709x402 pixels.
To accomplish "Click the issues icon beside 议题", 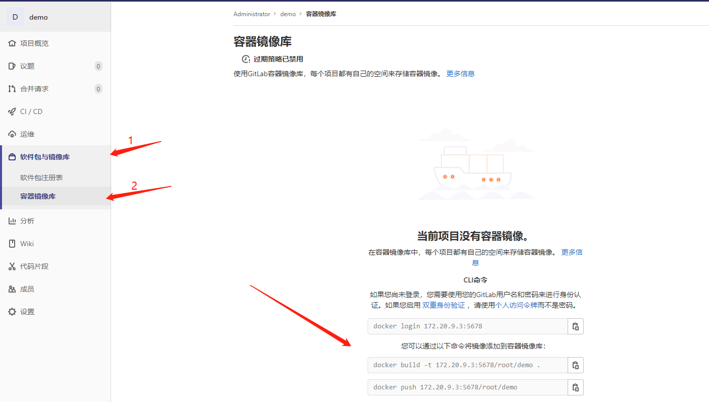I will point(12,66).
